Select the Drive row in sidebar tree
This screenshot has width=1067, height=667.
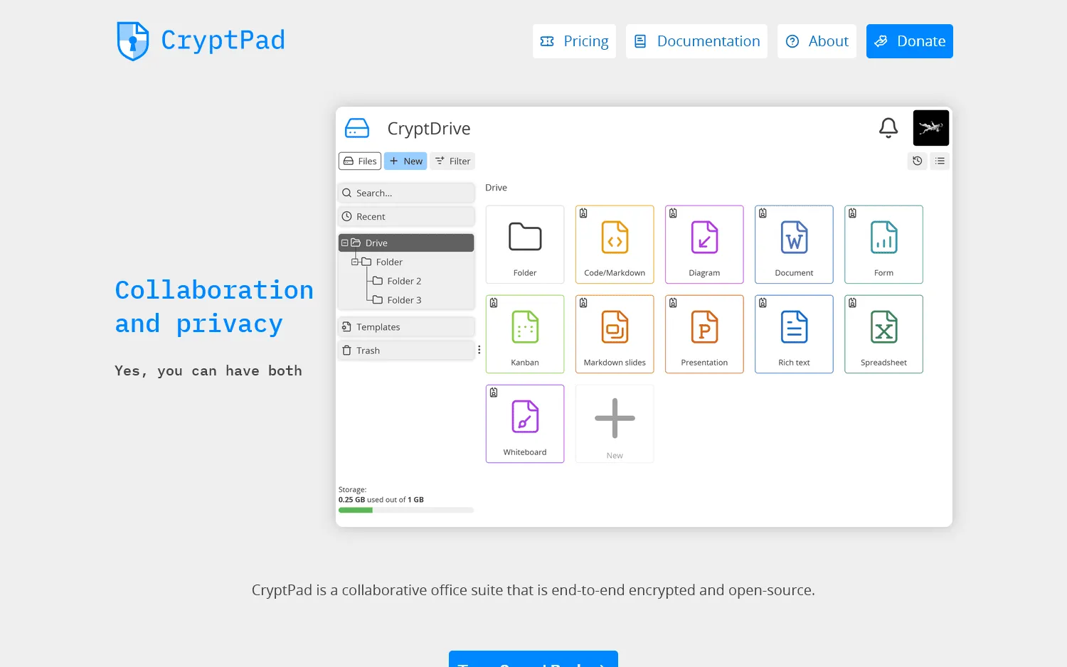click(x=406, y=243)
